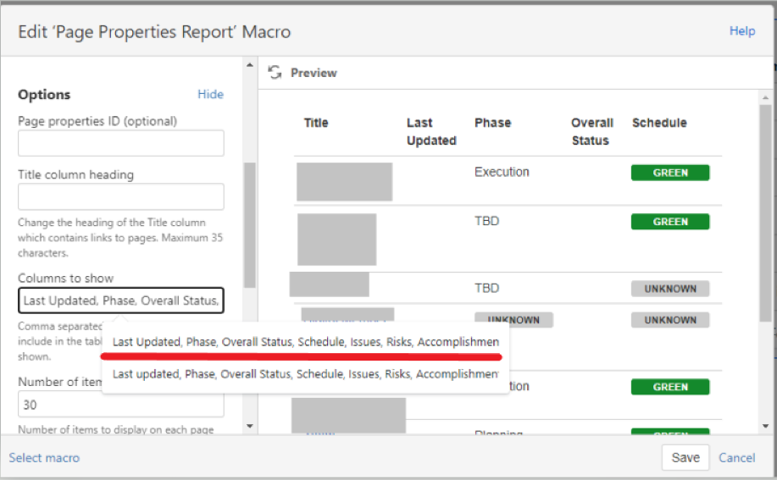The height and width of the screenshot is (480, 777).
Task: Hide the Options panel
Action: coord(210,94)
